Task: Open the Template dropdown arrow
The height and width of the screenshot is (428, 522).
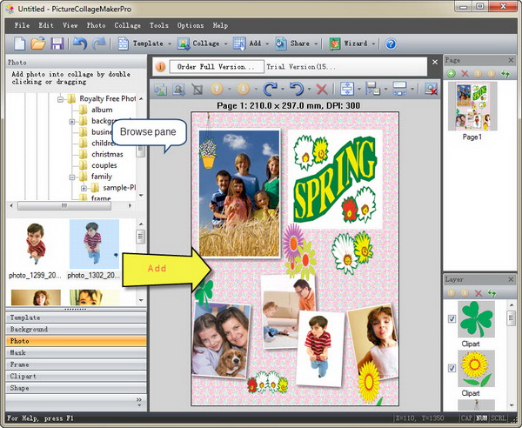Action: [170, 43]
